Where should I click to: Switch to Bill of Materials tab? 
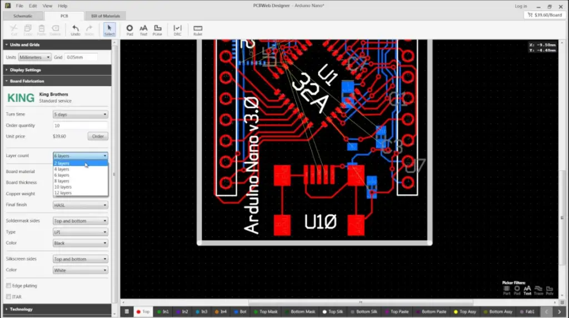105,16
